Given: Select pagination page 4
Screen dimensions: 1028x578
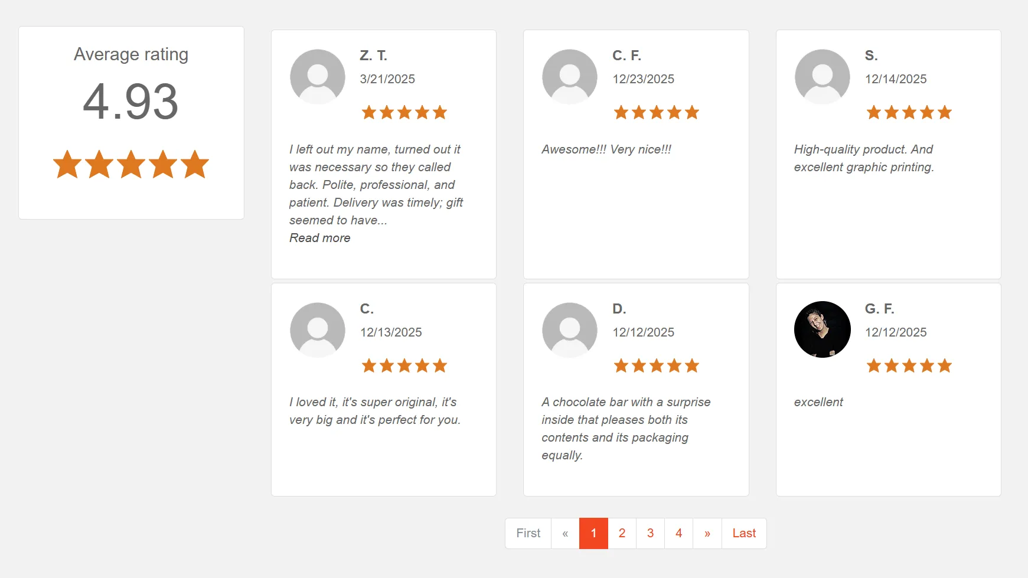Looking at the screenshot, I should pos(678,533).
